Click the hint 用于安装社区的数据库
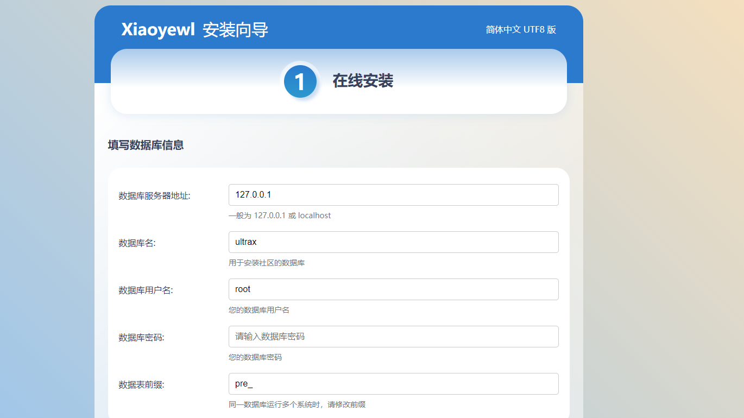The width and height of the screenshot is (744, 418). tap(267, 263)
